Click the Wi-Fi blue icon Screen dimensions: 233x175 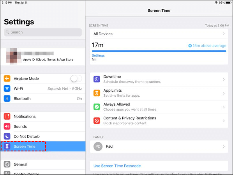click(7, 89)
